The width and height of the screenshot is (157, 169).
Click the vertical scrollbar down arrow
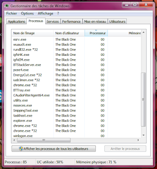tap(143, 135)
